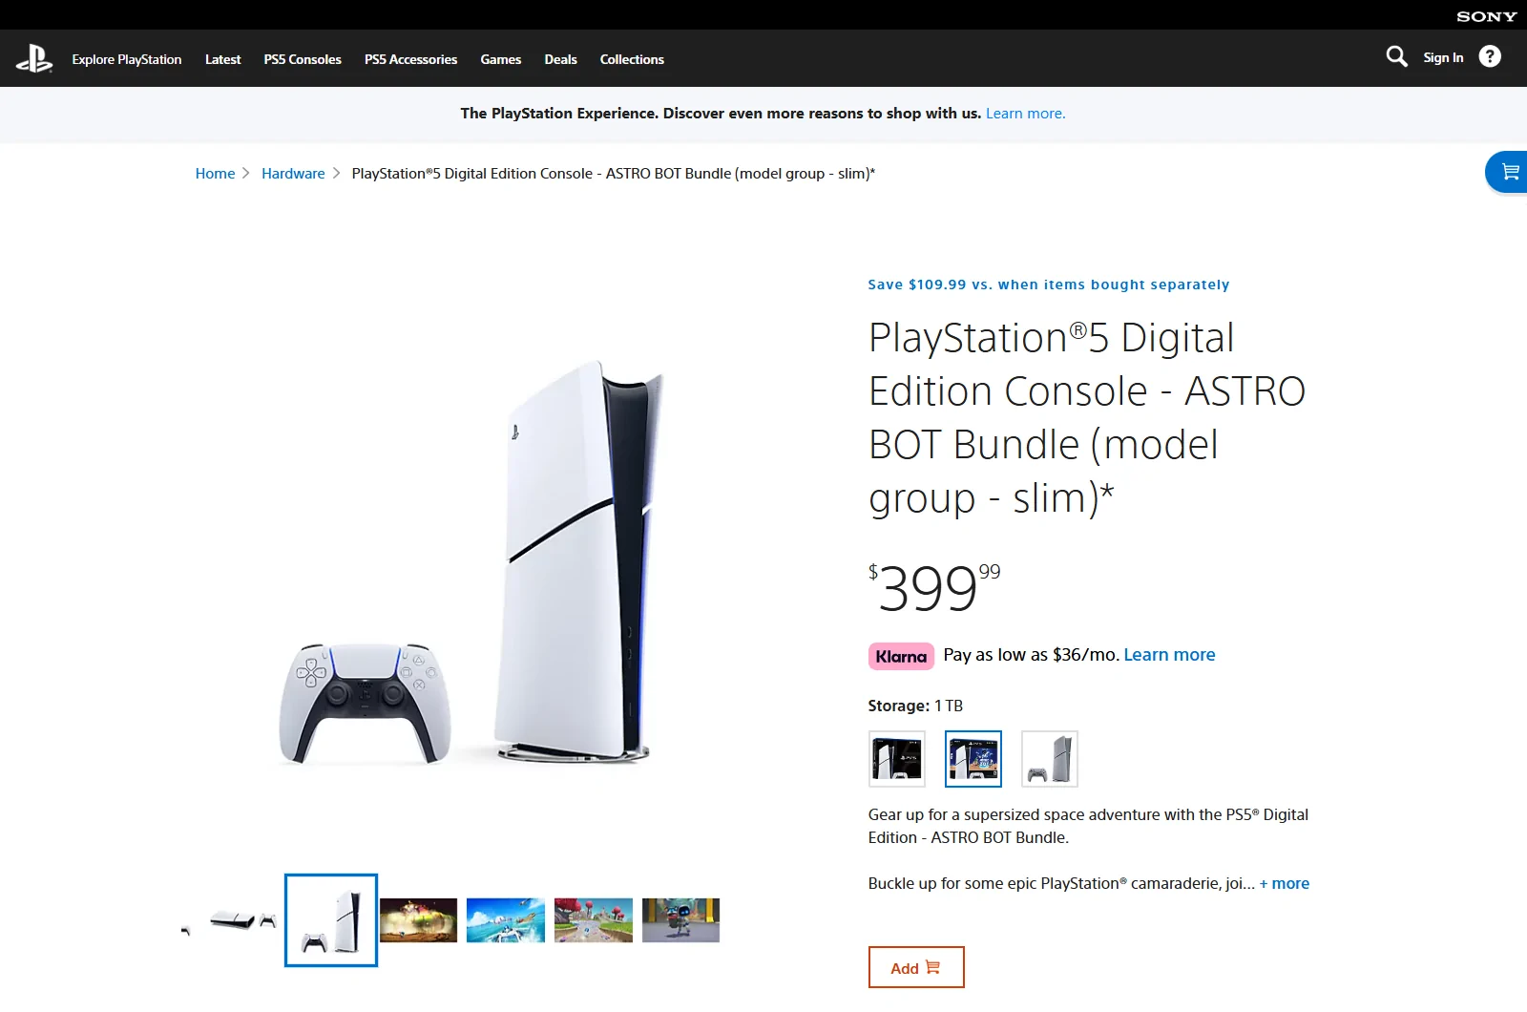The width and height of the screenshot is (1527, 1012).
Task: Show the horizontal console gallery thumbnail
Action: pyautogui.click(x=243, y=920)
